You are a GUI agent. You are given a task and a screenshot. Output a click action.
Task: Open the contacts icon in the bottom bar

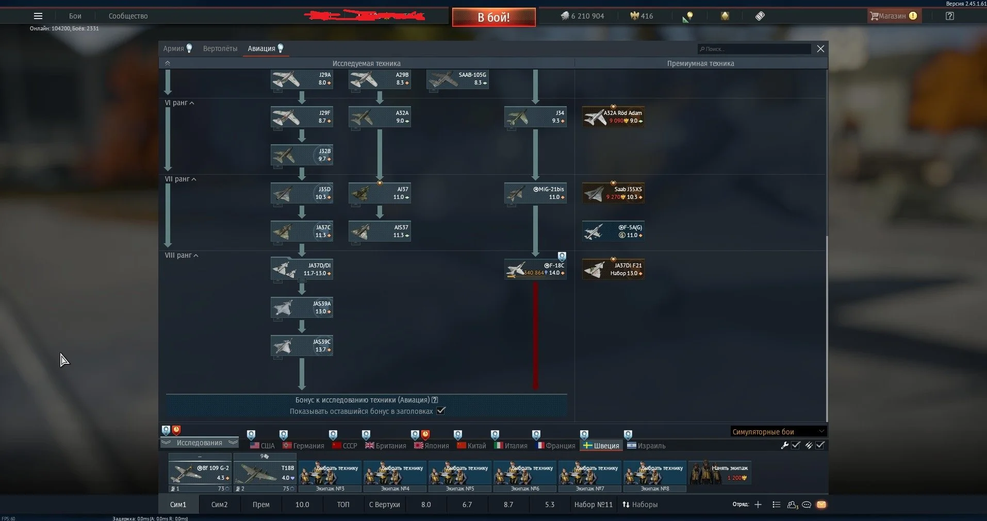pyautogui.click(x=793, y=505)
